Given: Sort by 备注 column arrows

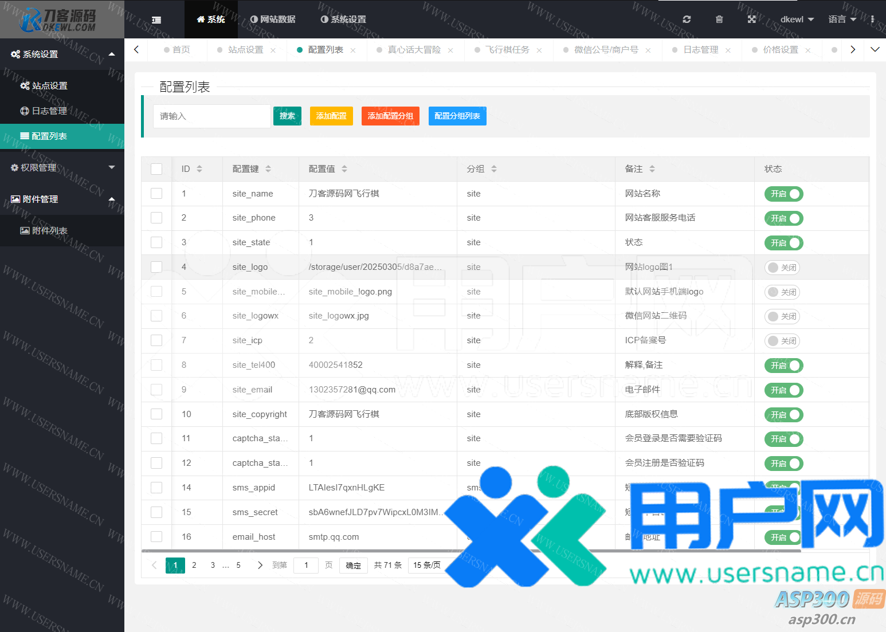Looking at the screenshot, I should point(652,169).
